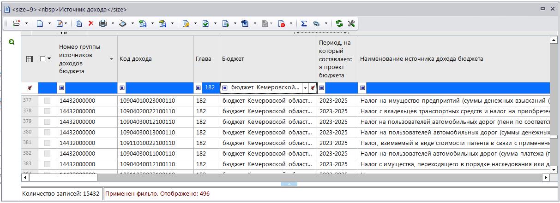
Task: Select cell with code 10904010023000110
Action: tap(156, 100)
